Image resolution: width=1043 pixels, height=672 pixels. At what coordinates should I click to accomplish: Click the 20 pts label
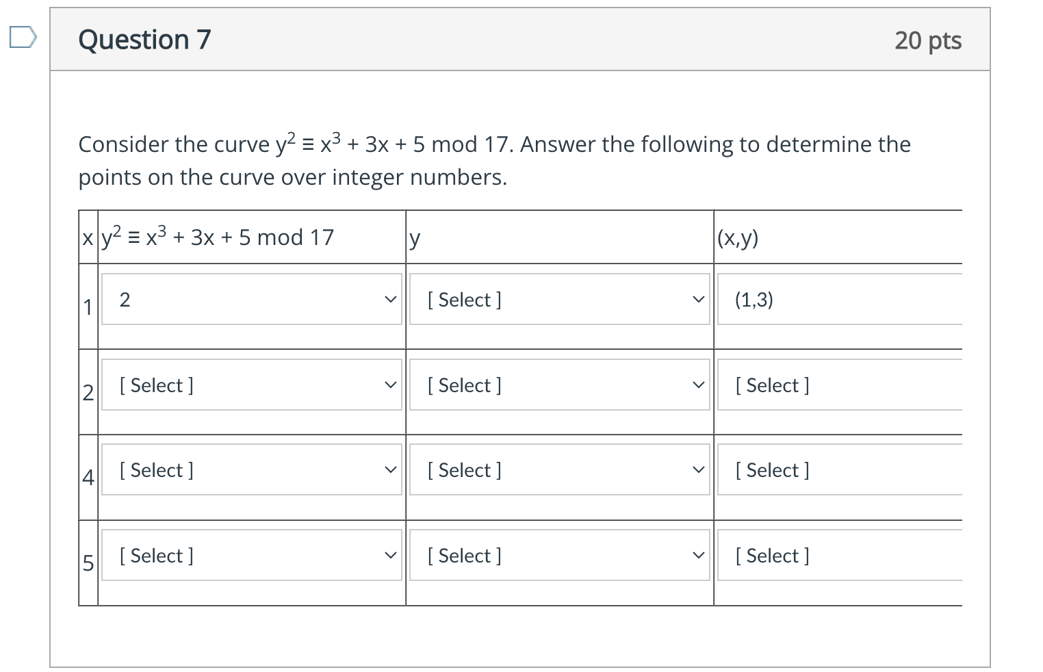click(929, 40)
